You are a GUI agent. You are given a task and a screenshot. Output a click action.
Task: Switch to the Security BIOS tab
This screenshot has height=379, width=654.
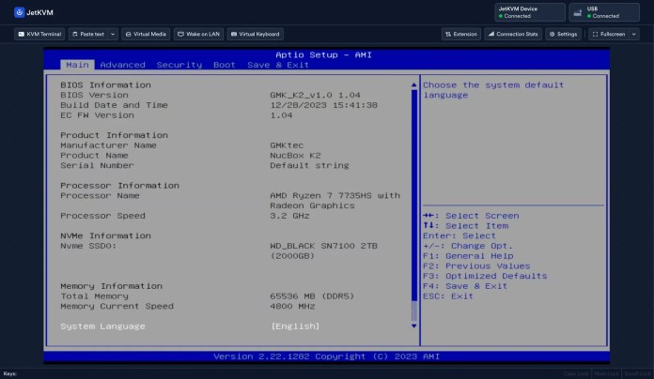[179, 65]
